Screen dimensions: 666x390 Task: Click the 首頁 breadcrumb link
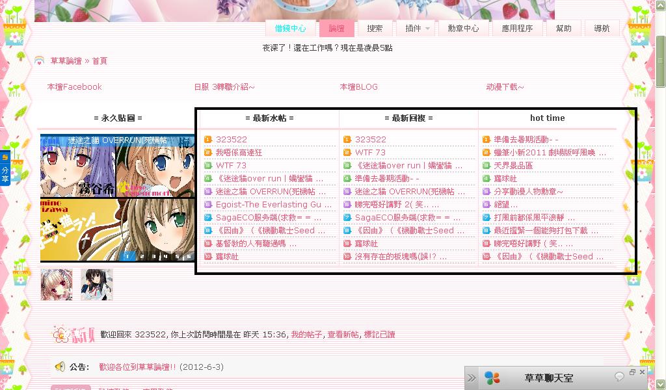point(100,60)
